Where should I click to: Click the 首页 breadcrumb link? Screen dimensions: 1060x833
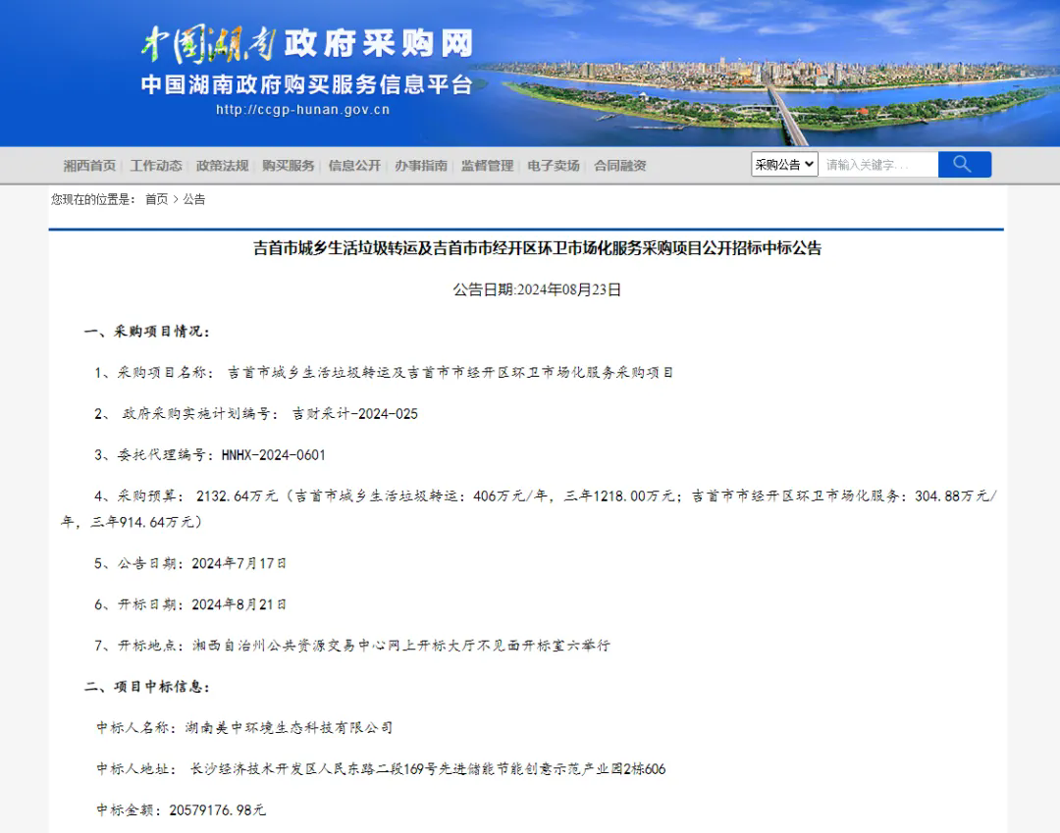point(156,199)
